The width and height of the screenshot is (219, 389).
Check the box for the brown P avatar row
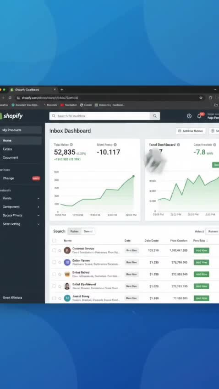[54, 250]
